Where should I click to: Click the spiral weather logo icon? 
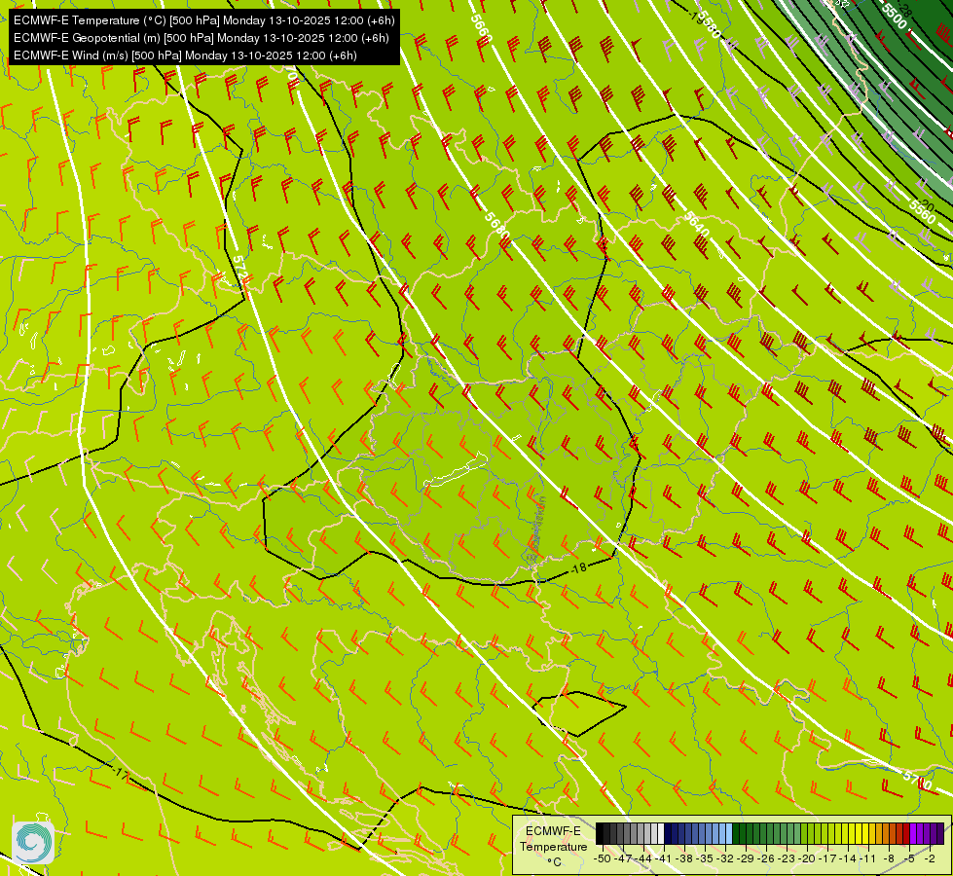pyautogui.click(x=33, y=842)
